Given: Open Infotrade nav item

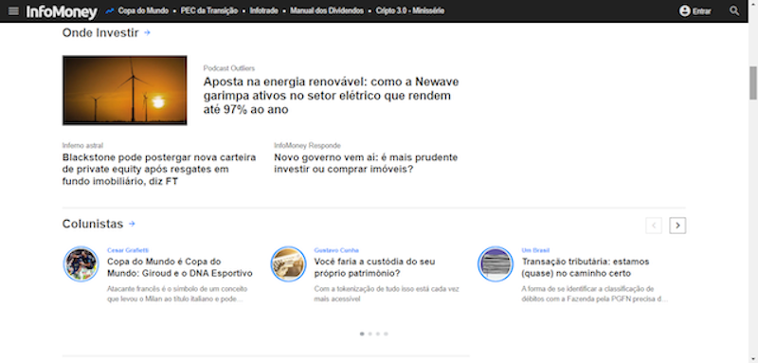Looking at the screenshot, I should [x=264, y=11].
